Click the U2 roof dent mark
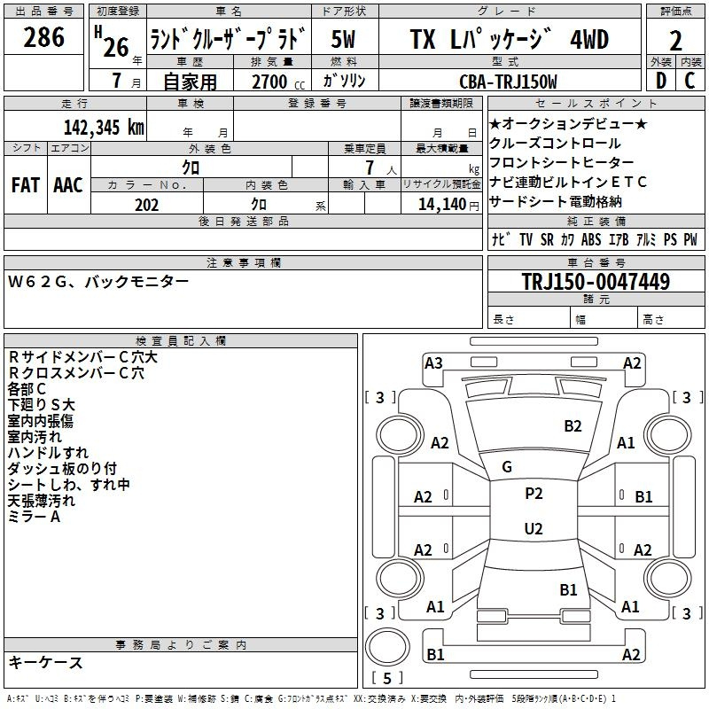This screenshot has width=709, height=709. 534,528
